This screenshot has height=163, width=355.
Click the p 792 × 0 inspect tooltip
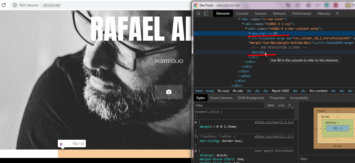(72, 144)
